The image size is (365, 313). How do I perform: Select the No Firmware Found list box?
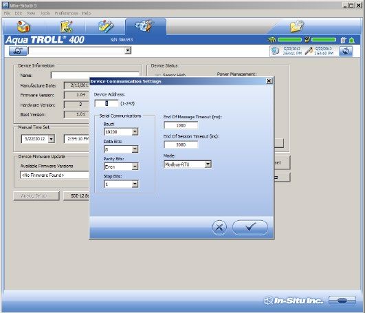pyautogui.click(x=55, y=175)
